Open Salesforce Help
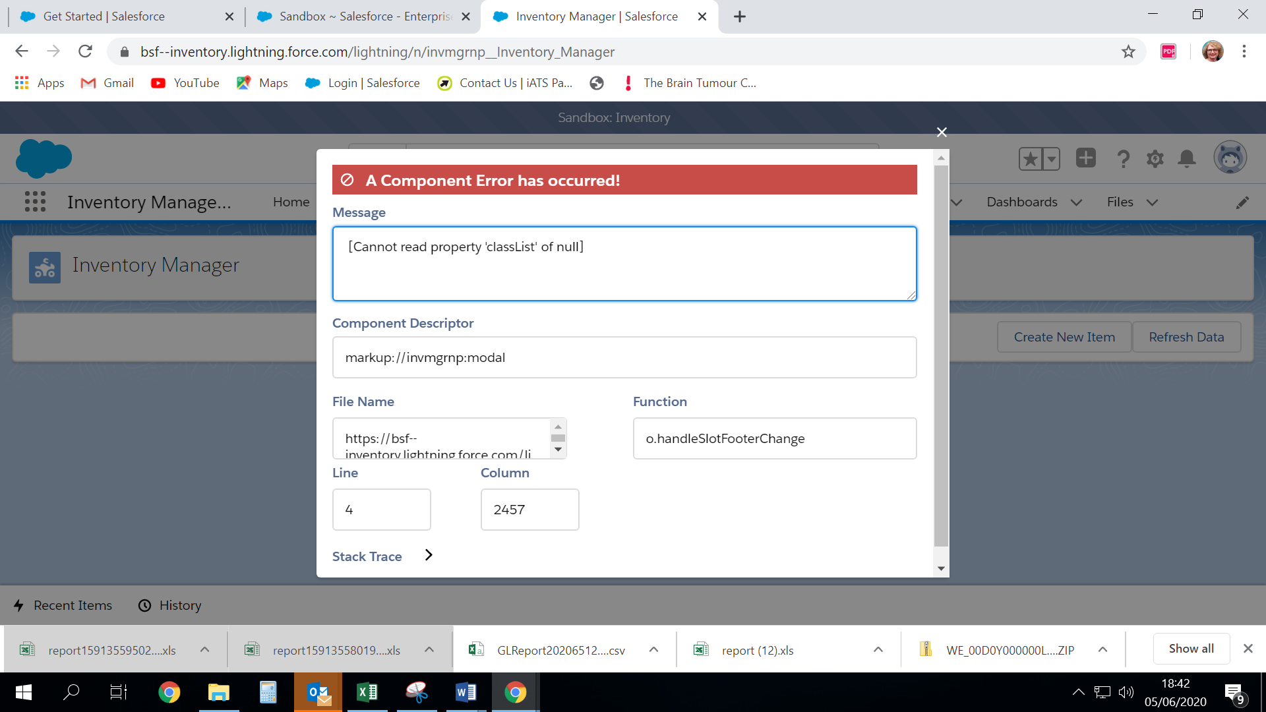Viewport: 1266px width, 712px height. 1124,159
